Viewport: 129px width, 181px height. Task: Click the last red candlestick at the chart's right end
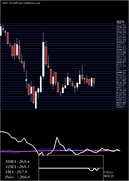click(x=94, y=80)
